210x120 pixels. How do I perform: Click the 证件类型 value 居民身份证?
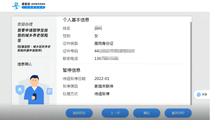104,43
